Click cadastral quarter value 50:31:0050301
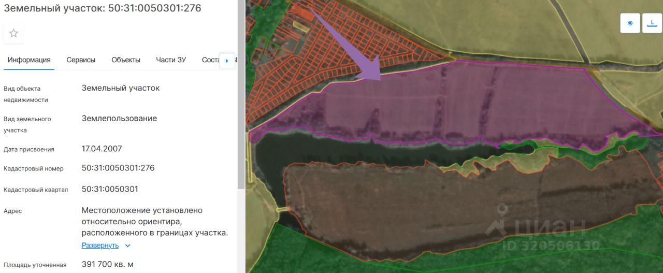Screen dimensions: 663x273 (110, 189)
